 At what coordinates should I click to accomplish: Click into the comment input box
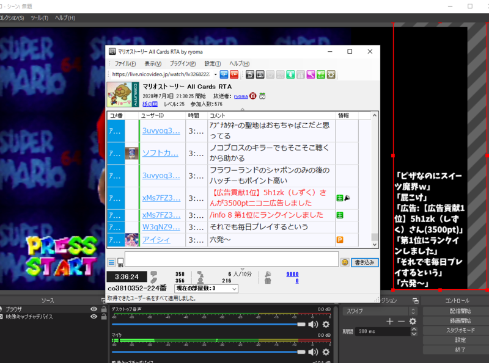pyautogui.click(x=232, y=259)
